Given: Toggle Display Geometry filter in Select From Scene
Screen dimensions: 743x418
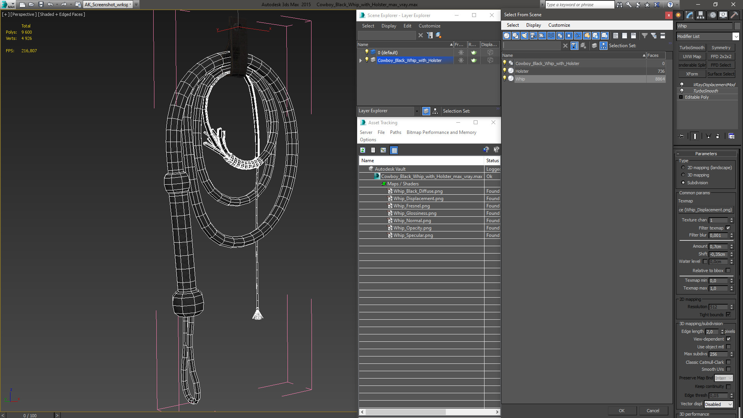Looking at the screenshot, I should tap(507, 36).
